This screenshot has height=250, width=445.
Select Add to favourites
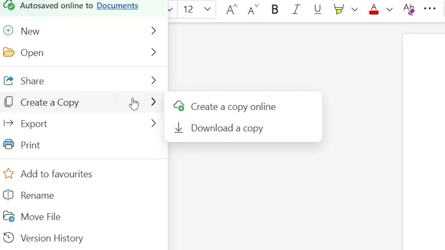(84, 174)
